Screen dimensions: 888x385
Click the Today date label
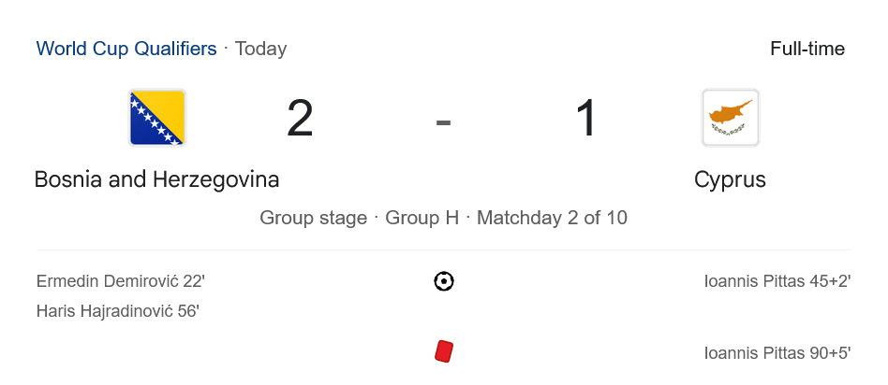[261, 49]
